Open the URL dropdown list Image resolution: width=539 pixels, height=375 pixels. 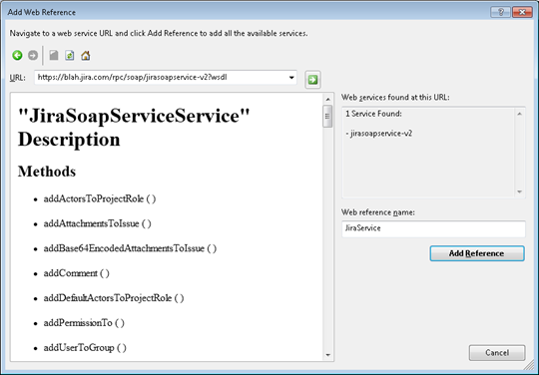(291, 77)
